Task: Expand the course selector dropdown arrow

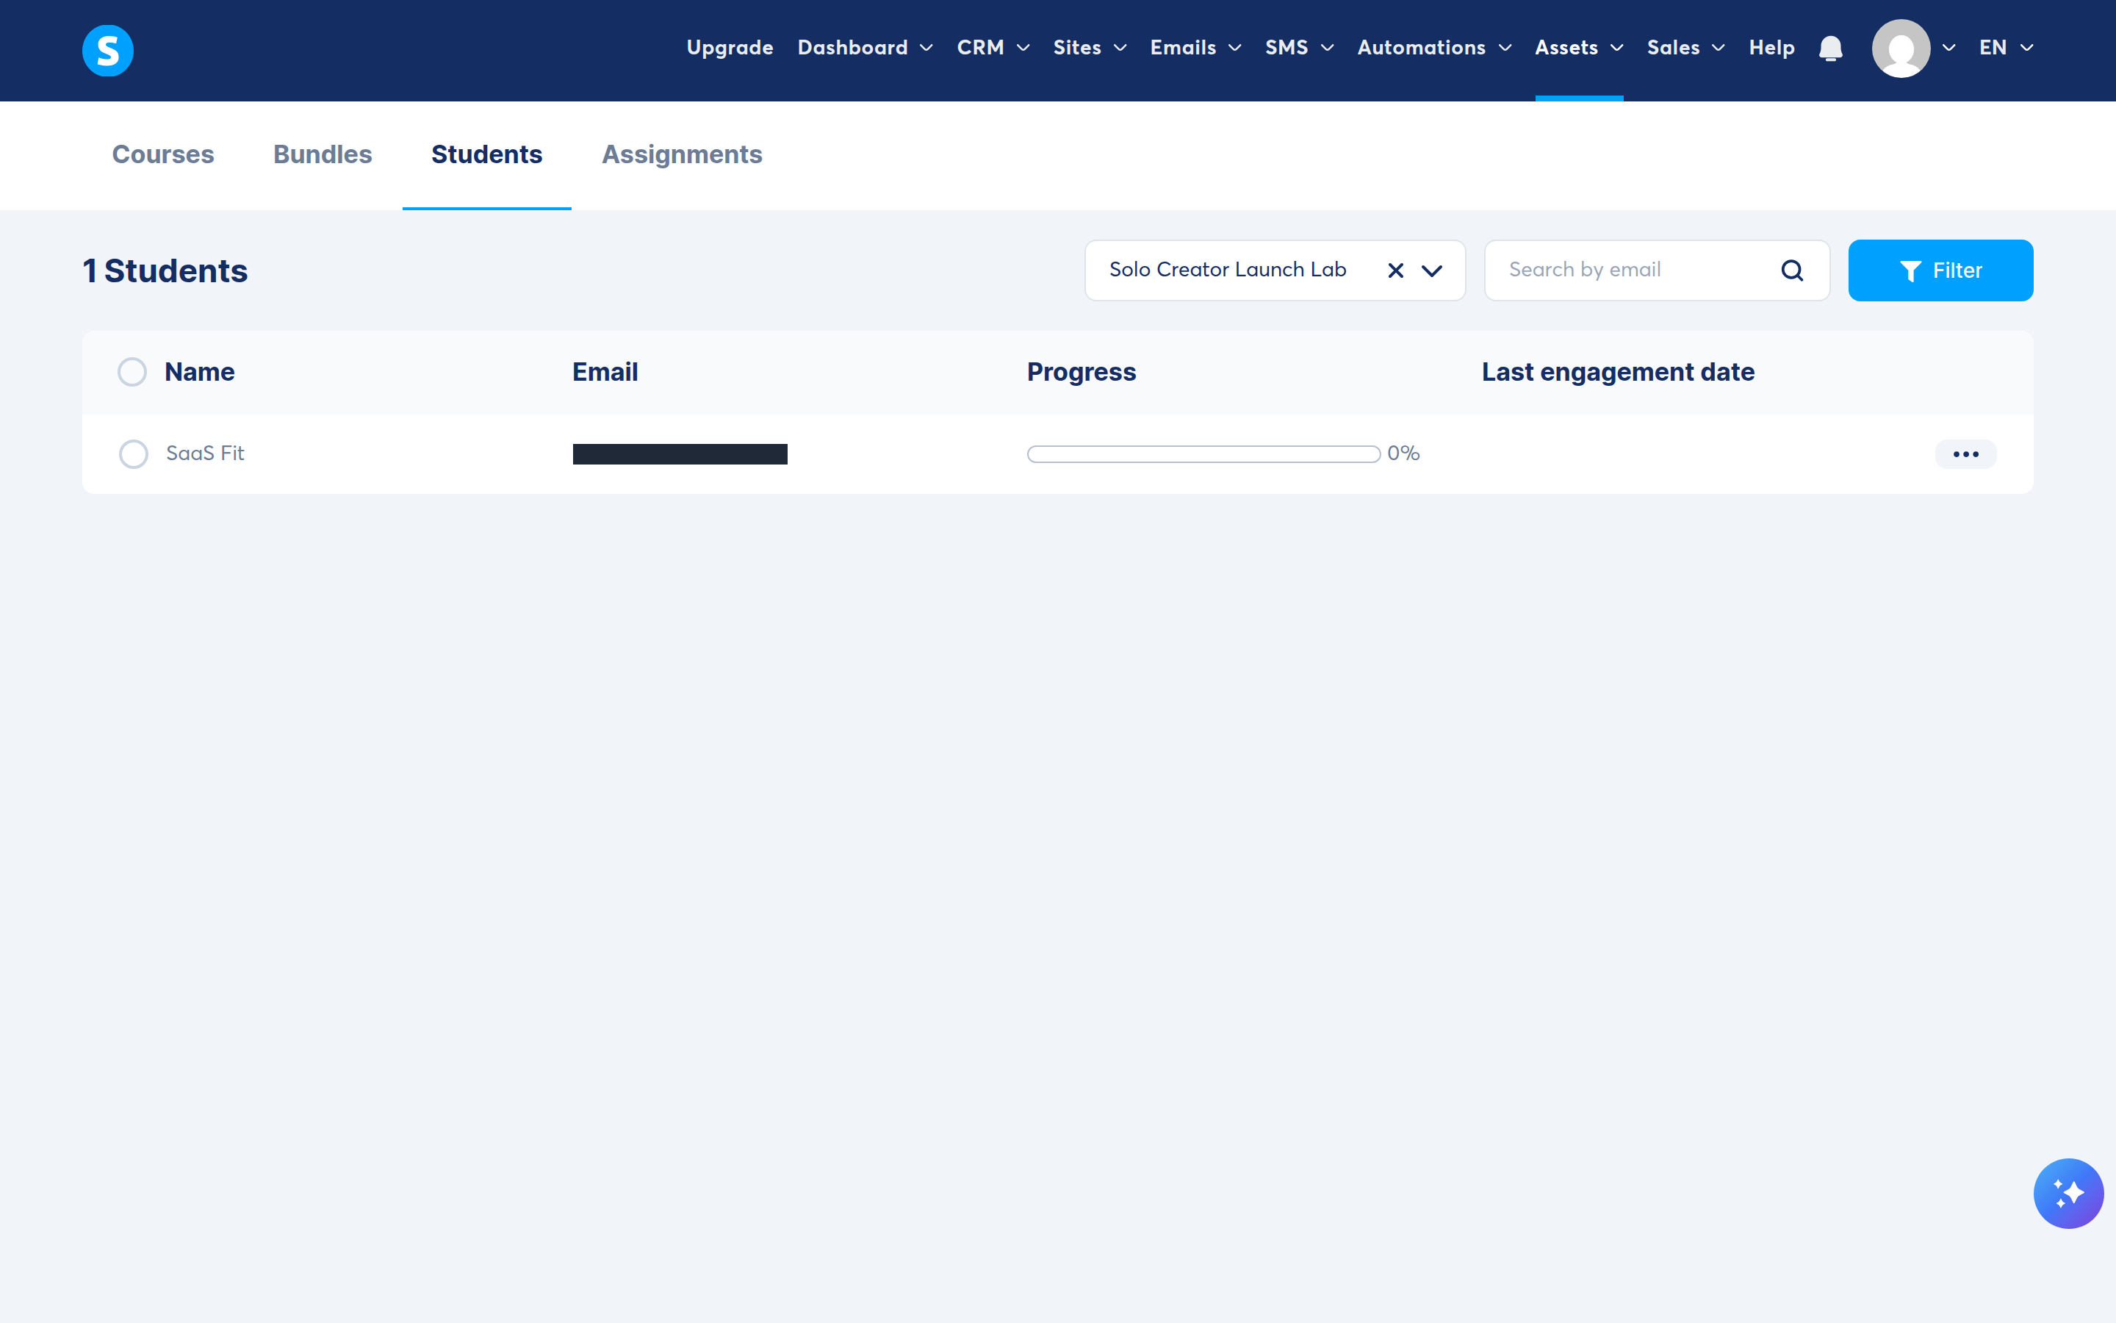Action: pos(1432,270)
